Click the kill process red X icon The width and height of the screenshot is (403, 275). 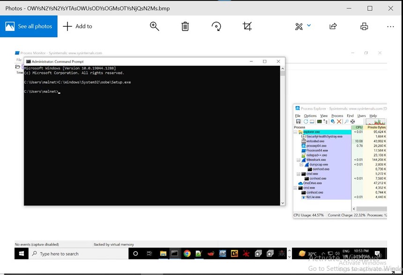pos(339,122)
